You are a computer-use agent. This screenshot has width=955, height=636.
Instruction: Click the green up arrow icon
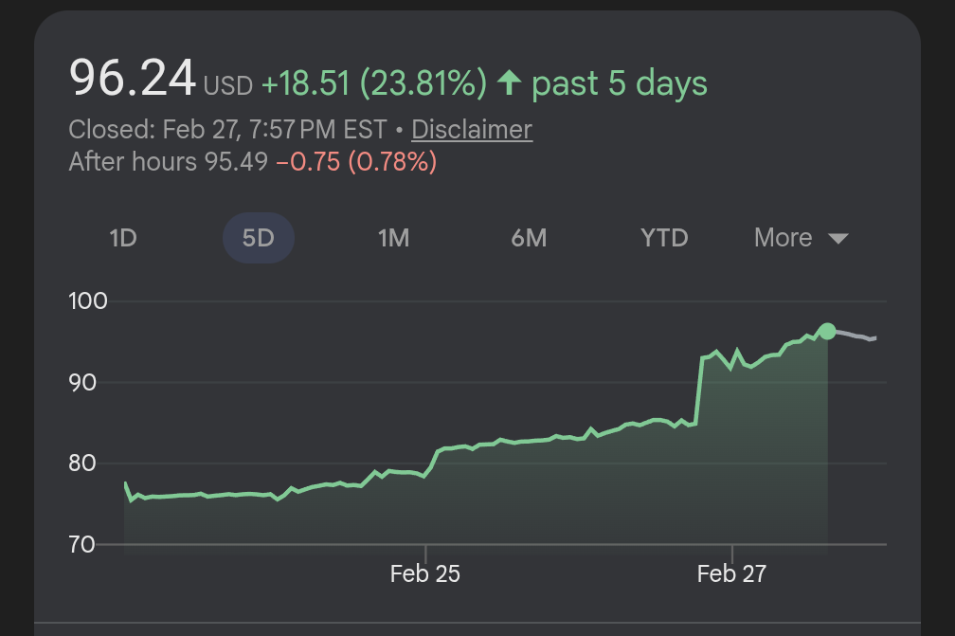tap(510, 83)
